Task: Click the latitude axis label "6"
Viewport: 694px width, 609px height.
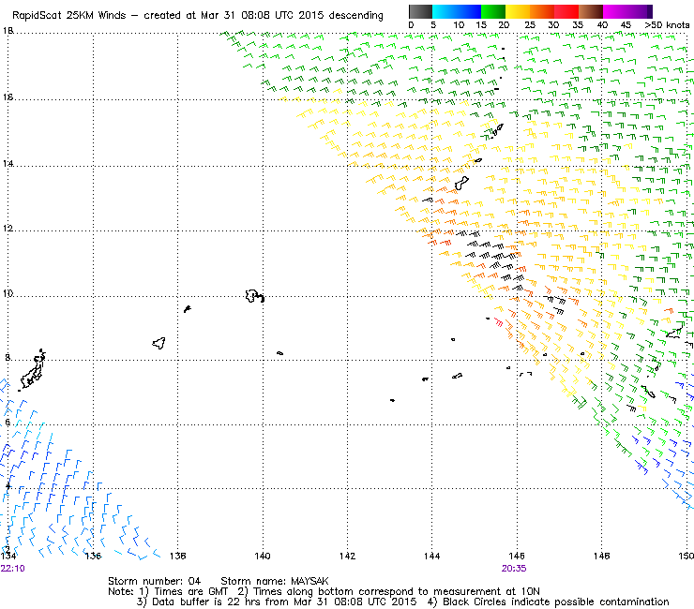Action: pos(8,423)
